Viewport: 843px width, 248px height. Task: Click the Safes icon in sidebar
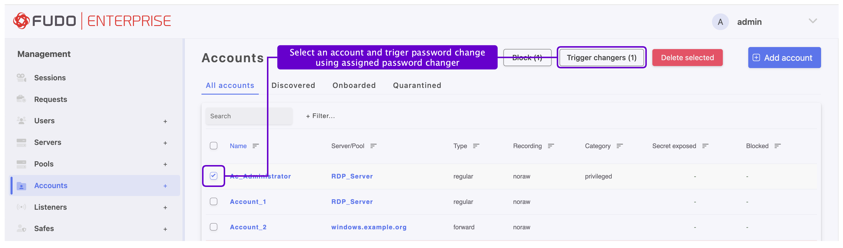[21, 228]
